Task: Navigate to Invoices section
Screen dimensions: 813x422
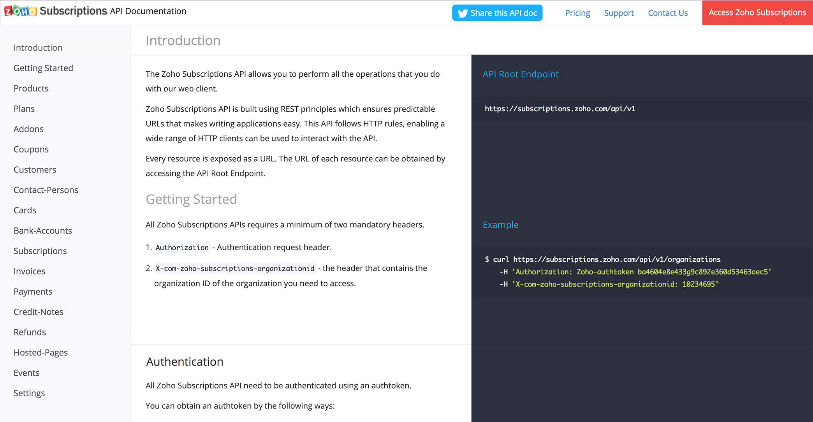Action: (29, 271)
